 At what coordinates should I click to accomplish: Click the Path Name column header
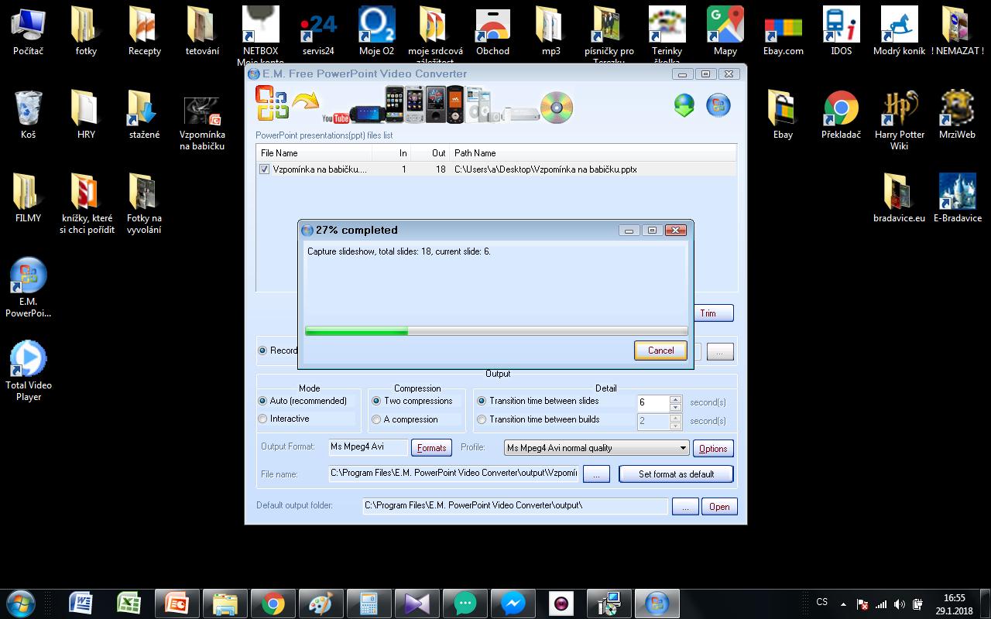[475, 153]
